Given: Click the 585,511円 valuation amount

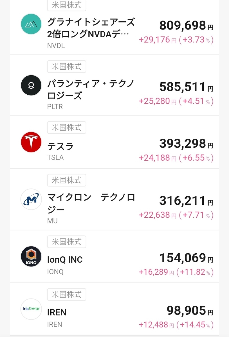Looking at the screenshot, I should pos(186,87).
